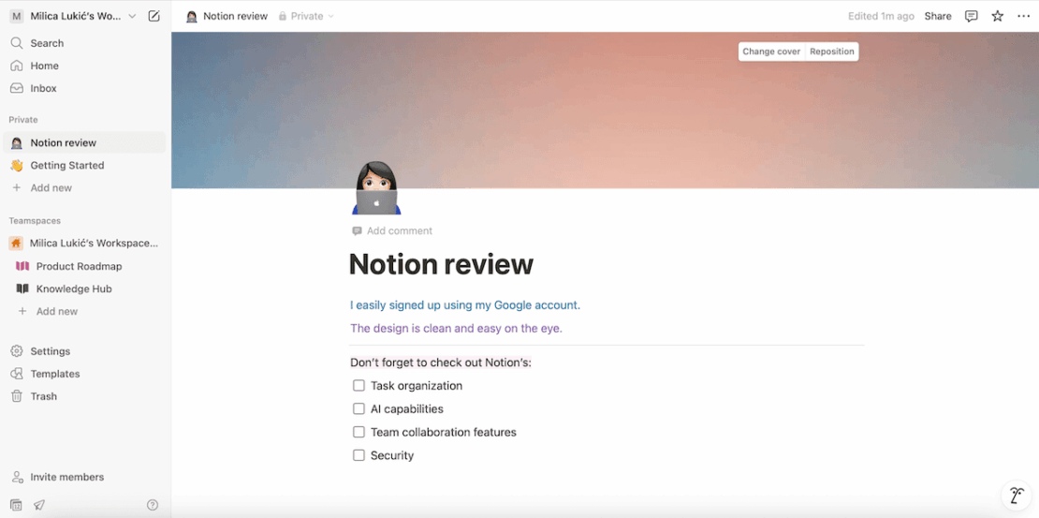The height and width of the screenshot is (518, 1039).
Task: Click the 'Team collaboration features' to-do text
Action: [444, 432]
